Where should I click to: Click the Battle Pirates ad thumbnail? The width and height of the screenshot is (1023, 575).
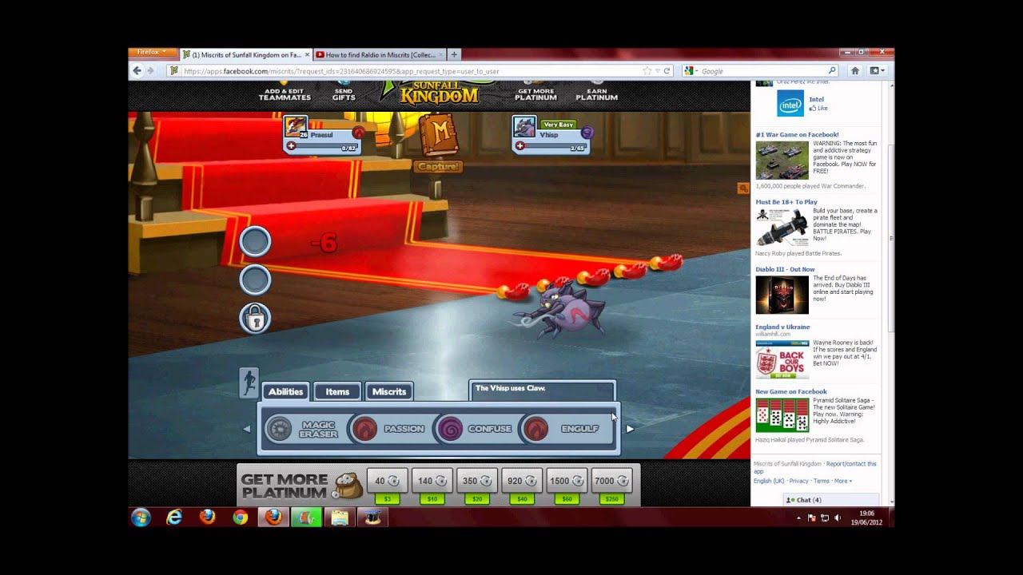pyautogui.click(x=782, y=227)
